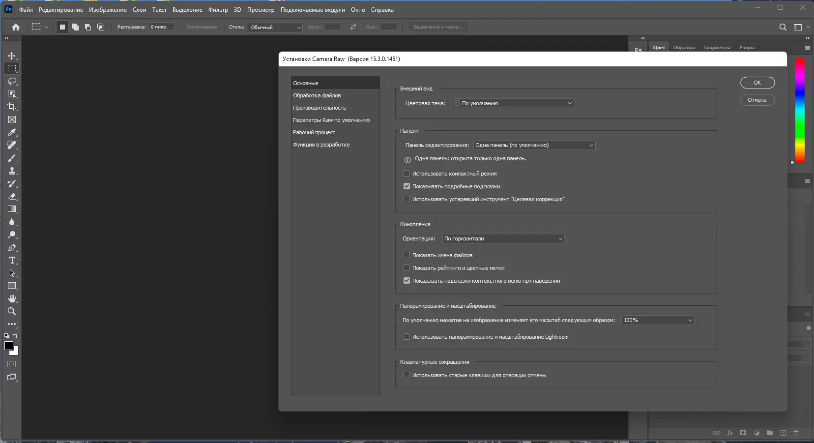Select the Zoom tool
This screenshot has width=814, height=443.
12,311
